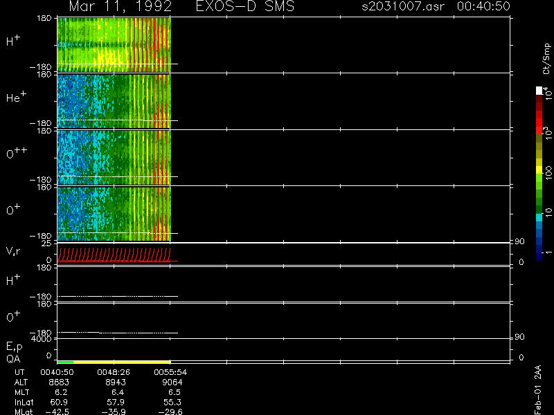
Task: Click the "100" tick label on the color scale
Action: pos(548,174)
